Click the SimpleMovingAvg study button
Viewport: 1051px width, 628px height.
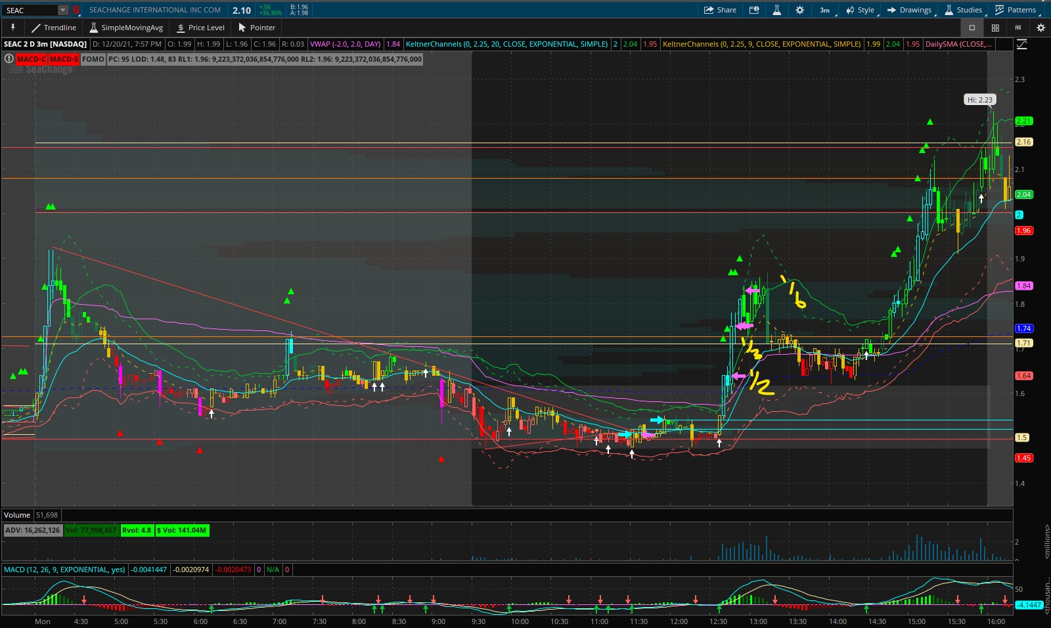(126, 28)
